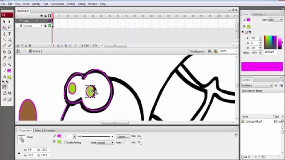Click fill color swatch in Properties panel
The image size is (285, 160).
59,142
